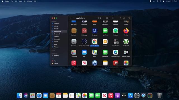The image size is (179, 100).
Task: Select the Image Capture app icon
Action: [116, 42]
